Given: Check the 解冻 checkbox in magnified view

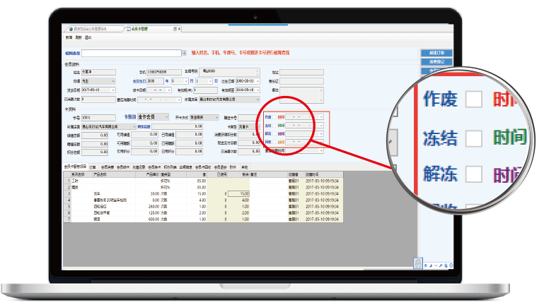Looking at the screenshot, I should (474, 174).
